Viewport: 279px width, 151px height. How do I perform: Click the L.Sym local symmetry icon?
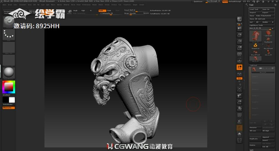[239, 74]
